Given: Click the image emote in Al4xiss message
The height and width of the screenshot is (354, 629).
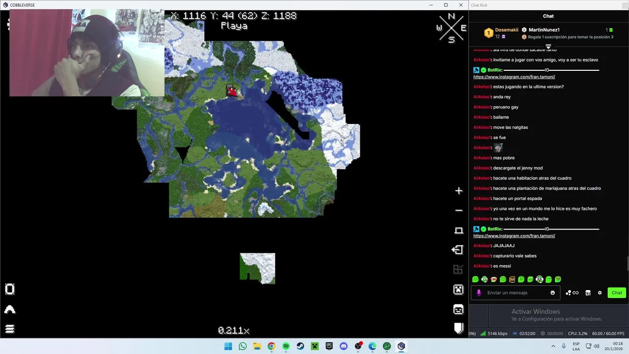Looking at the screenshot, I should pos(498,147).
